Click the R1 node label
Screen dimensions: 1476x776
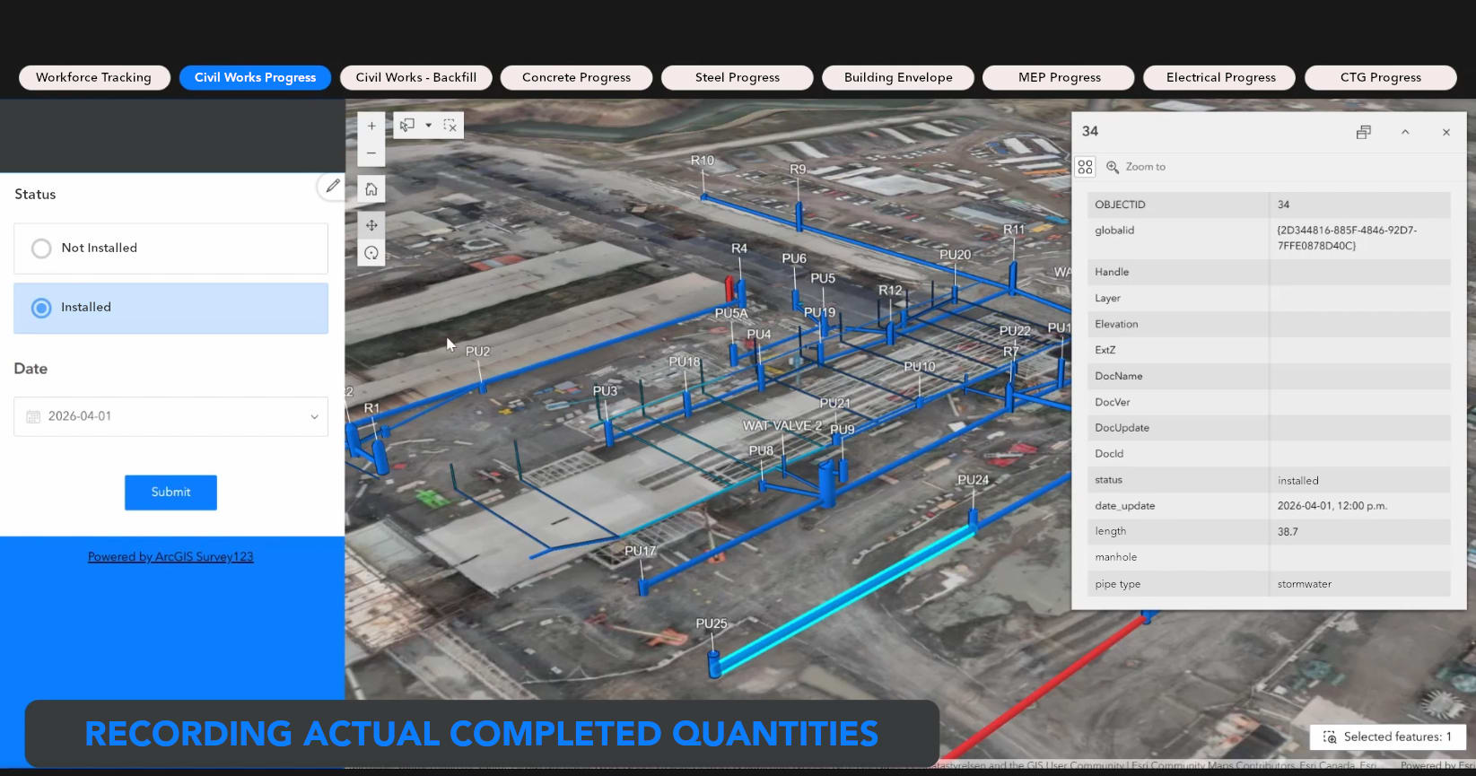(x=371, y=408)
